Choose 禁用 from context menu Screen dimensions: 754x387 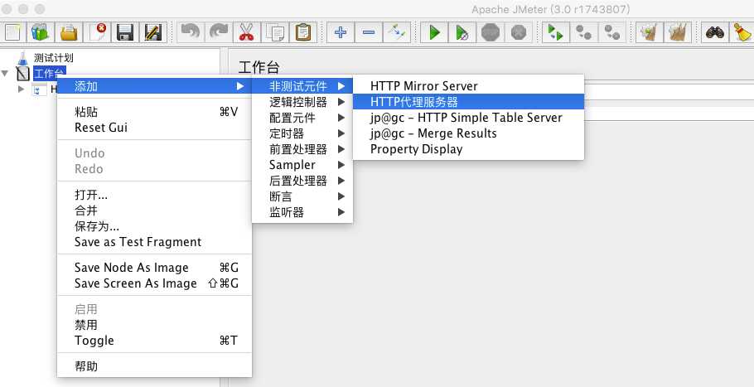pos(154,325)
